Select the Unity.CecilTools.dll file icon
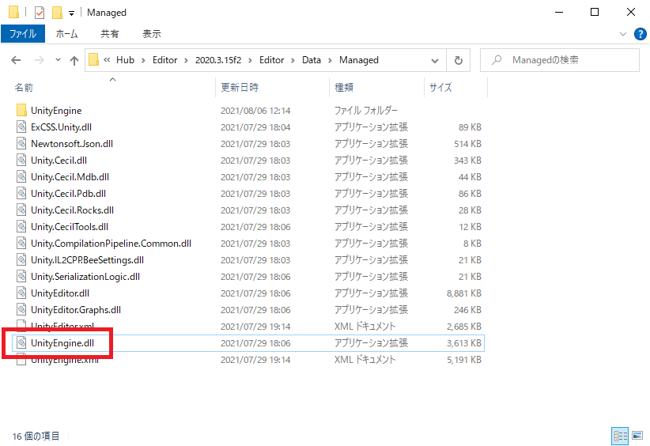This screenshot has width=650, height=446. 21,226
